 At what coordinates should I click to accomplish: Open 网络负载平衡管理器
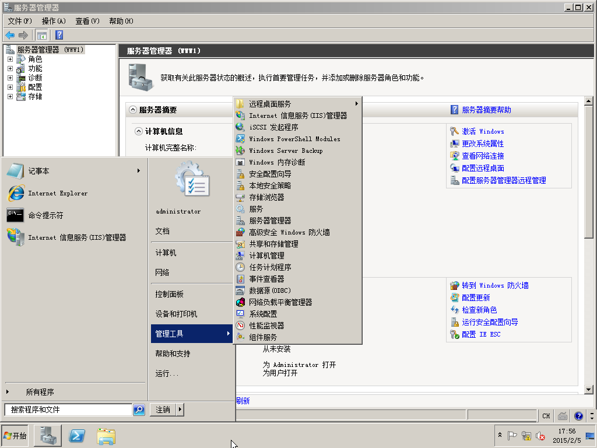click(x=297, y=303)
